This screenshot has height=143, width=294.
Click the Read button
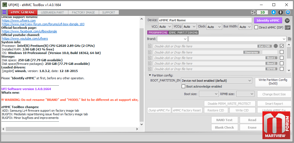pyautogui.click(x=252, y=120)
